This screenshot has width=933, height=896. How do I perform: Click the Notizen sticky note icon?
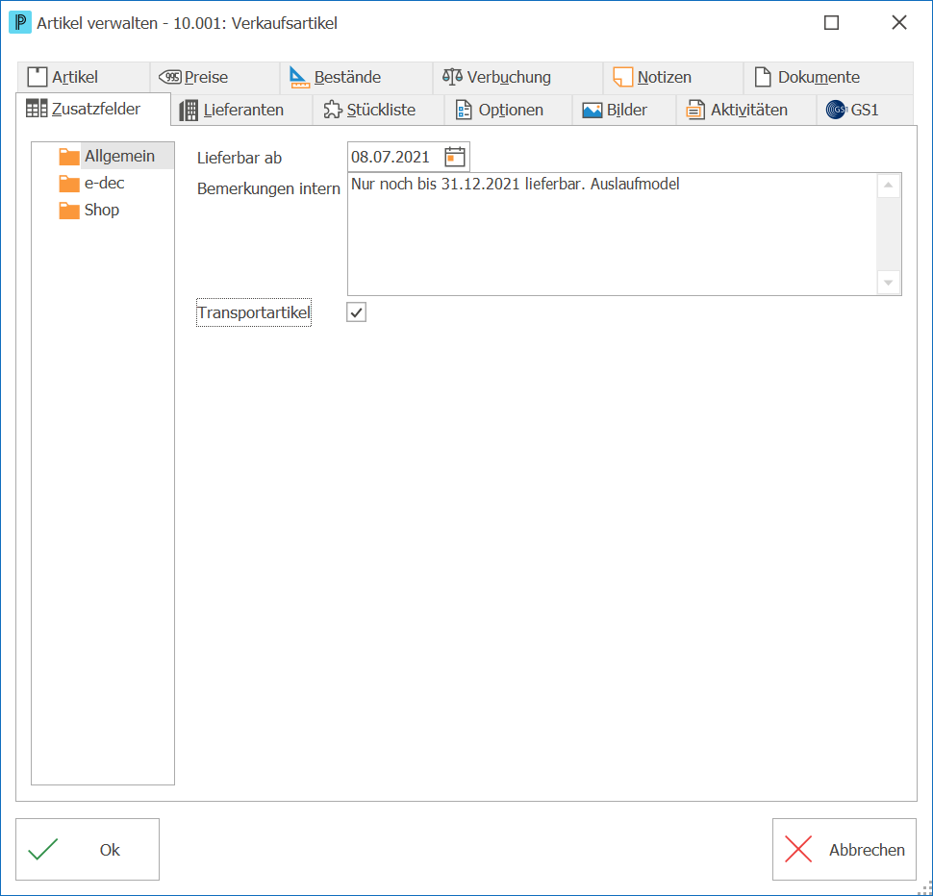(x=622, y=77)
